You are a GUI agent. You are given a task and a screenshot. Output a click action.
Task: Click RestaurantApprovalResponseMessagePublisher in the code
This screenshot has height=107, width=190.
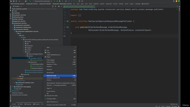110,21
